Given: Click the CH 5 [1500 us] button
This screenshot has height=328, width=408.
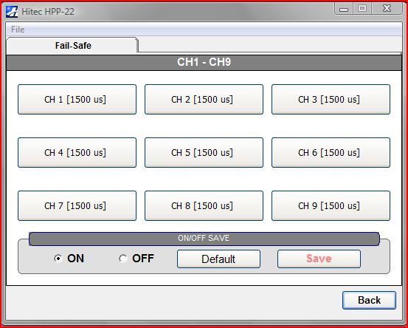Looking at the screenshot, I should [204, 152].
